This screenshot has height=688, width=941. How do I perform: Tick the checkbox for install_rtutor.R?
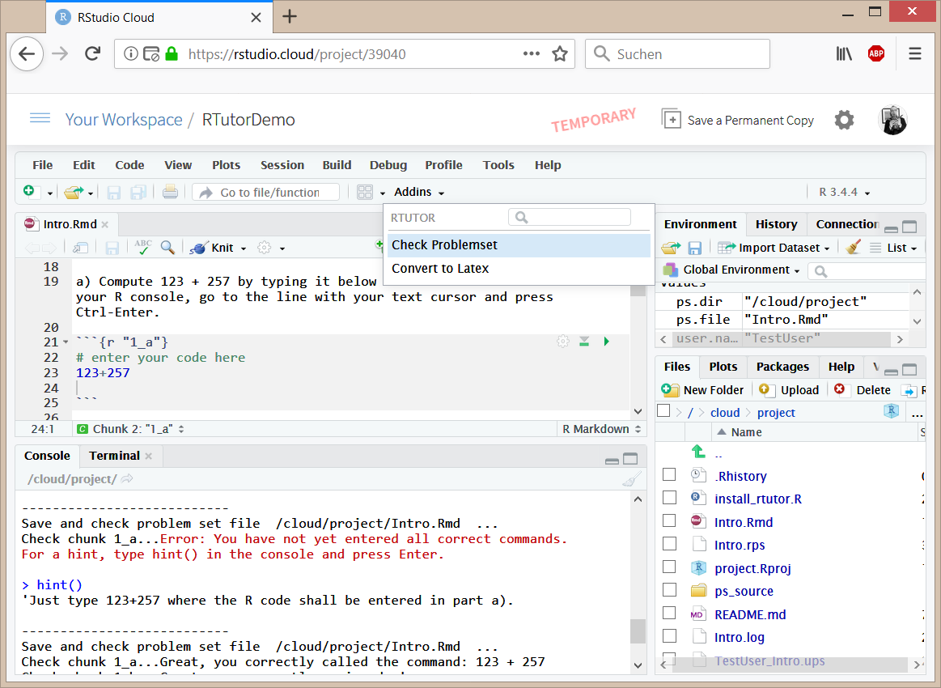point(669,498)
